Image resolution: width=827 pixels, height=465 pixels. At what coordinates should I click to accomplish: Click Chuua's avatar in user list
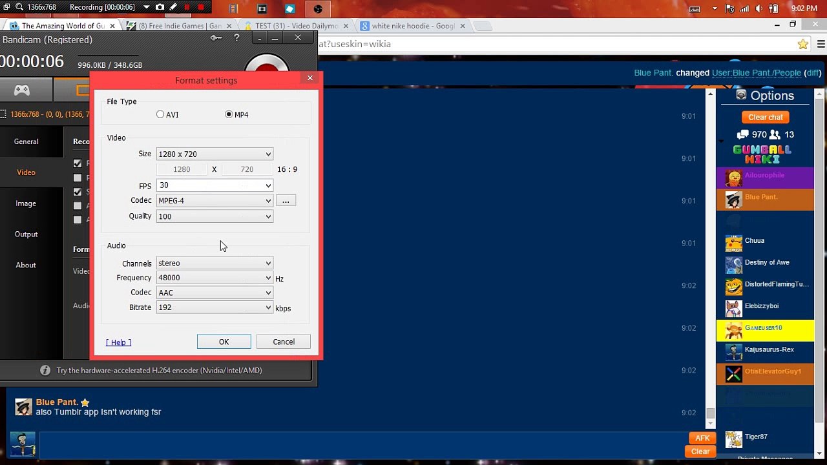pyautogui.click(x=733, y=243)
